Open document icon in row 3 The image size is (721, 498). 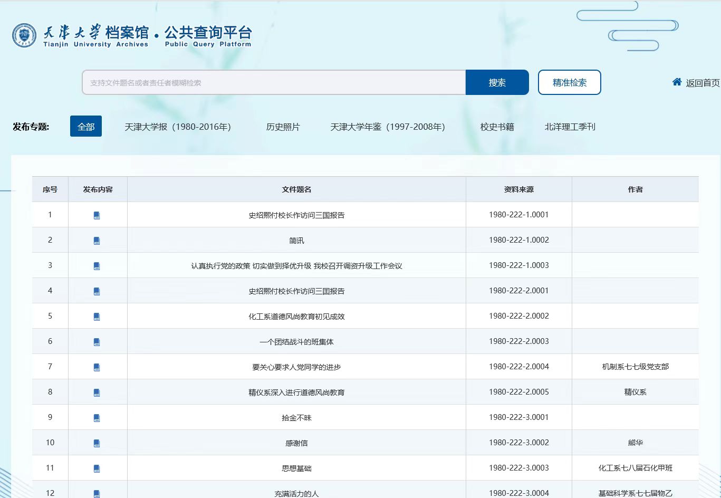pos(97,266)
